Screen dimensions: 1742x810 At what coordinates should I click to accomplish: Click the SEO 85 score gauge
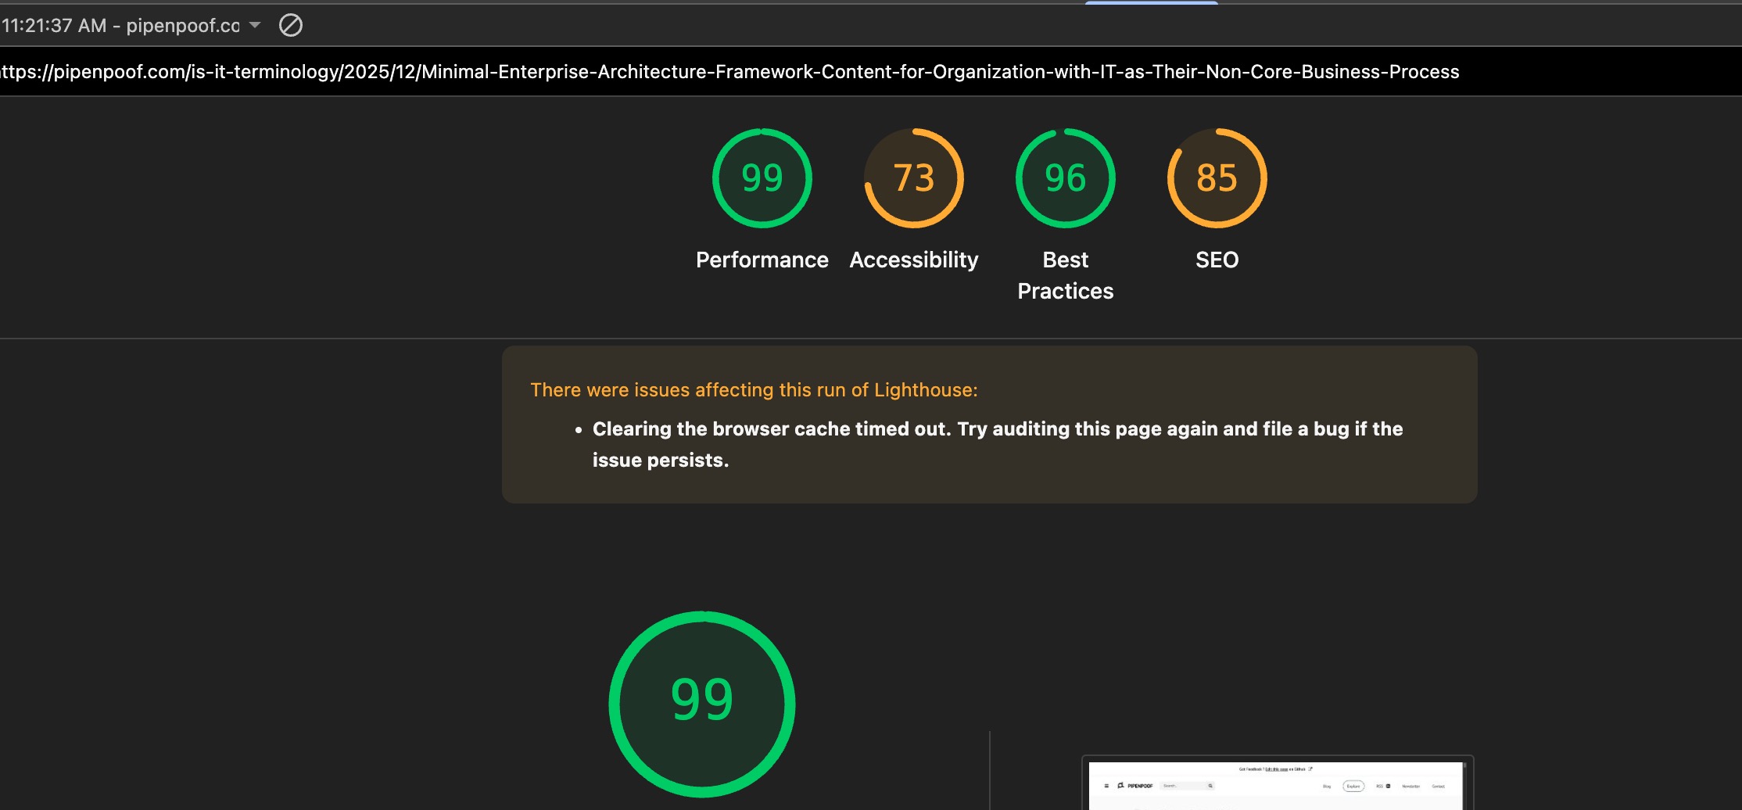[1217, 178]
